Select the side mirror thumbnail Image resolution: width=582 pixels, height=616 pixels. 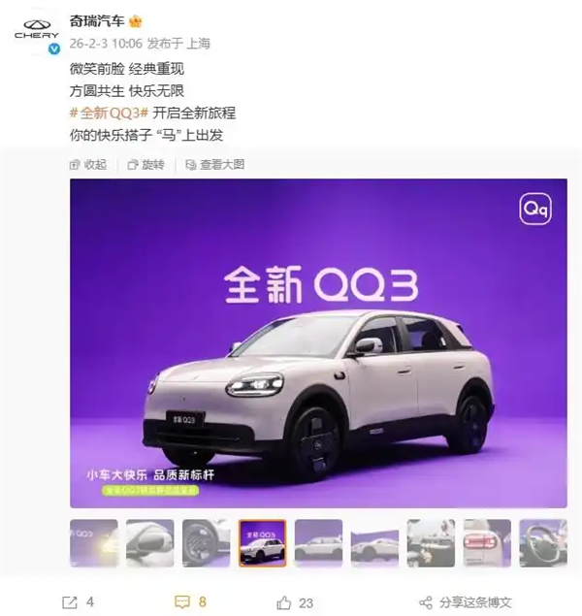coord(150,543)
